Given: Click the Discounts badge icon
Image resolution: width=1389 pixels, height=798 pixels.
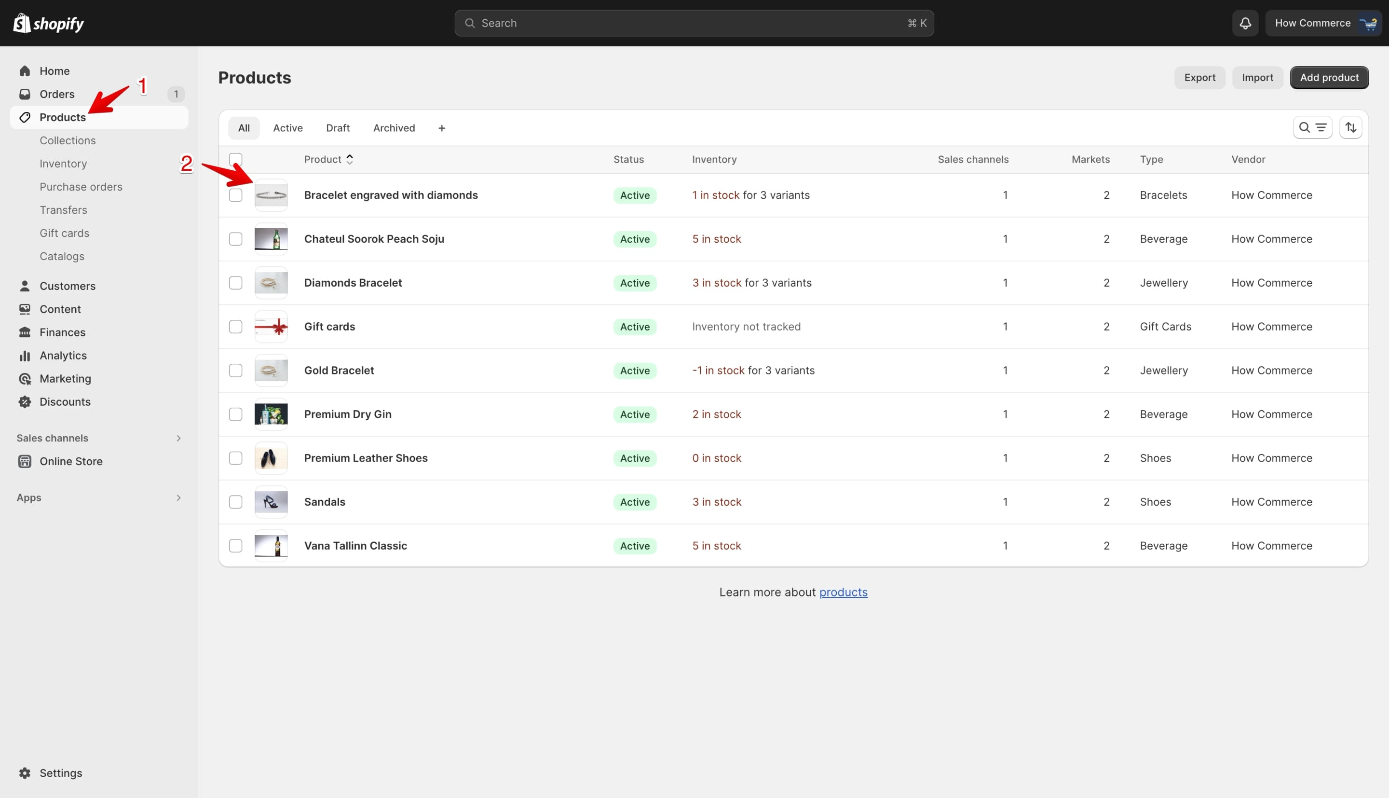Looking at the screenshot, I should [25, 402].
